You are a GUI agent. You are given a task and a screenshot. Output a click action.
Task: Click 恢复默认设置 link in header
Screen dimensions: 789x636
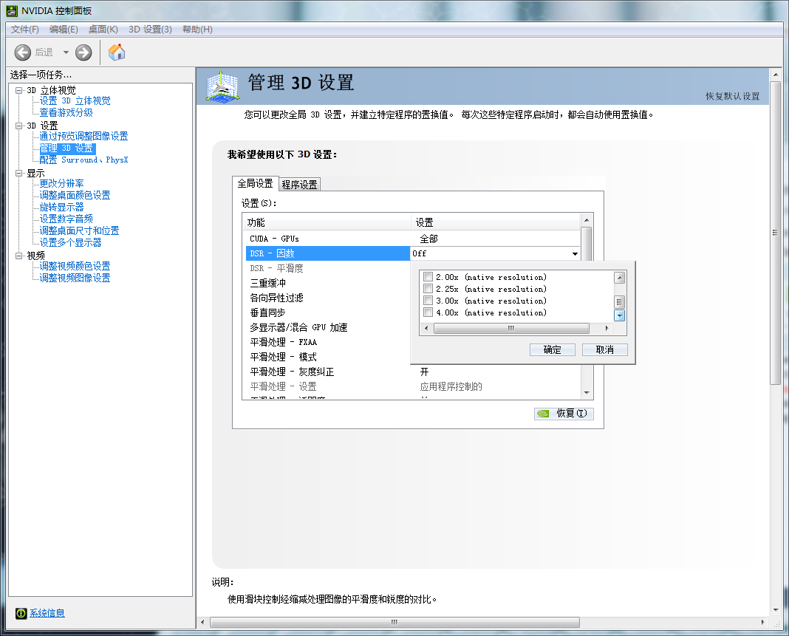[733, 96]
